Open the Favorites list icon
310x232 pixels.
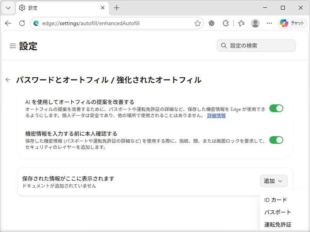241,23
